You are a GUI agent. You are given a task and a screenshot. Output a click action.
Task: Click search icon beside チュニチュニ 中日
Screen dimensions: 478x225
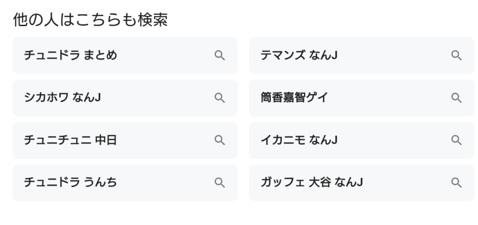click(x=220, y=140)
